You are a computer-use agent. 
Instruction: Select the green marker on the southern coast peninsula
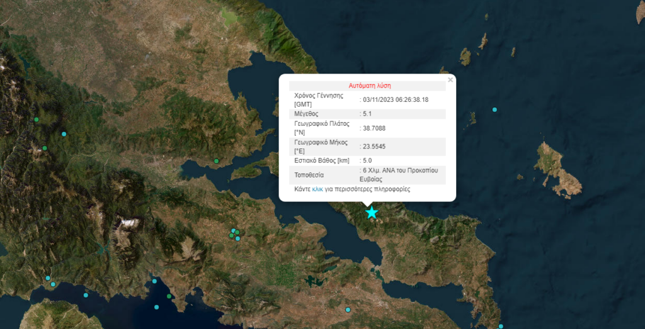pos(169,296)
